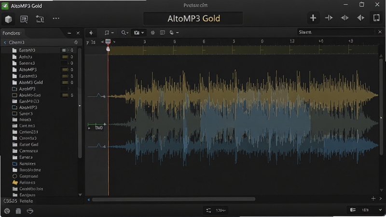The width and height of the screenshot is (386, 217).
Task: Expand the TM0 track disclosure arrow
Action: coord(89,128)
